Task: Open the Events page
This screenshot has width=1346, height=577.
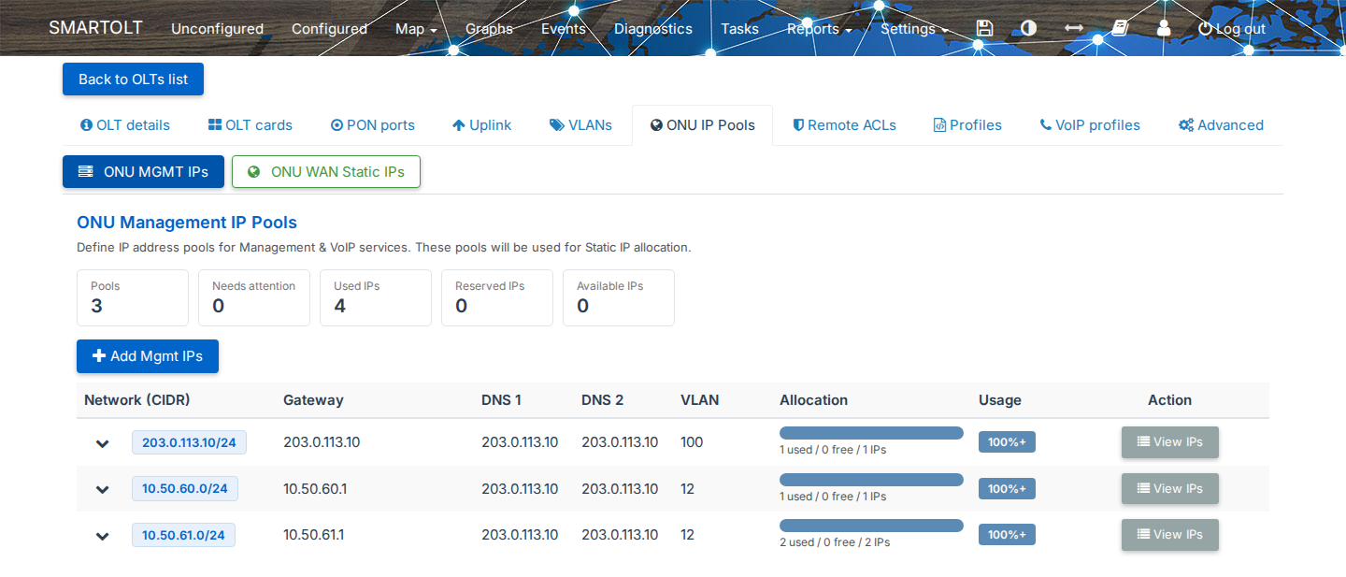Action: [x=564, y=29]
